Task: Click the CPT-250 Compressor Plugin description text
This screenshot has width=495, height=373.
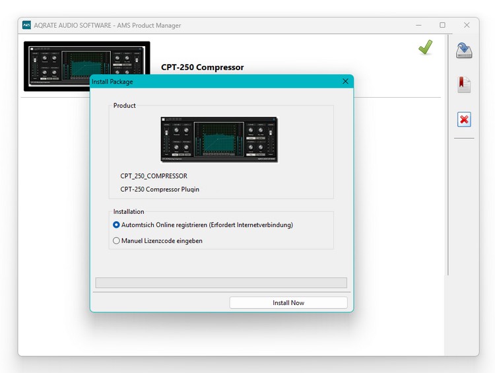Action: point(160,189)
